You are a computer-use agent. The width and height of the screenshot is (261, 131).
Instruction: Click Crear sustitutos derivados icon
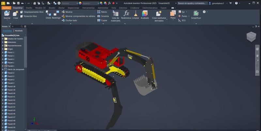(x=159, y=16)
